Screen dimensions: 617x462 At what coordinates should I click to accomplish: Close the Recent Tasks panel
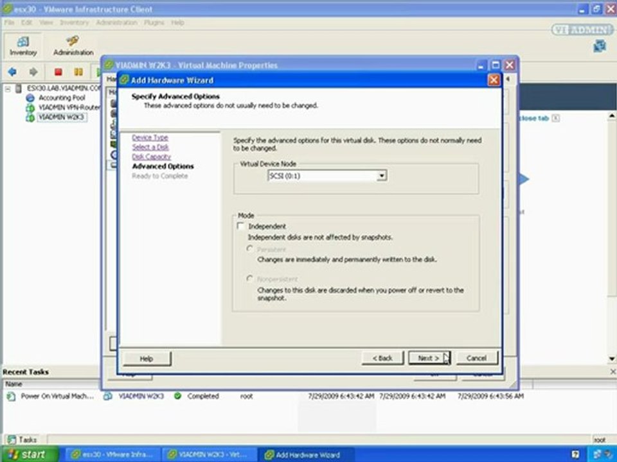click(613, 372)
